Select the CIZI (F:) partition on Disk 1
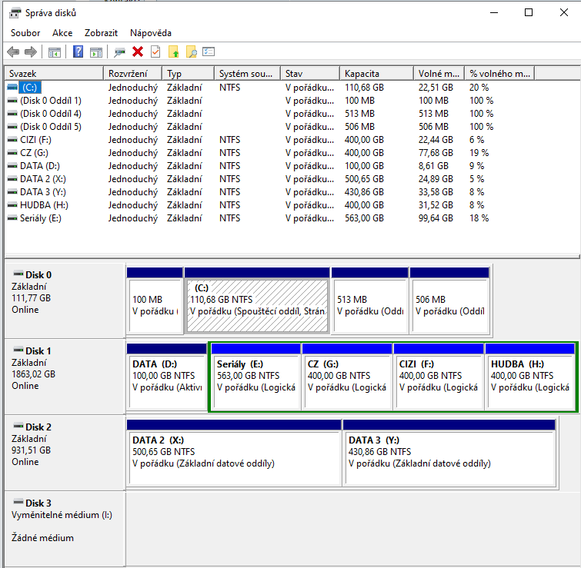 [439, 376]
